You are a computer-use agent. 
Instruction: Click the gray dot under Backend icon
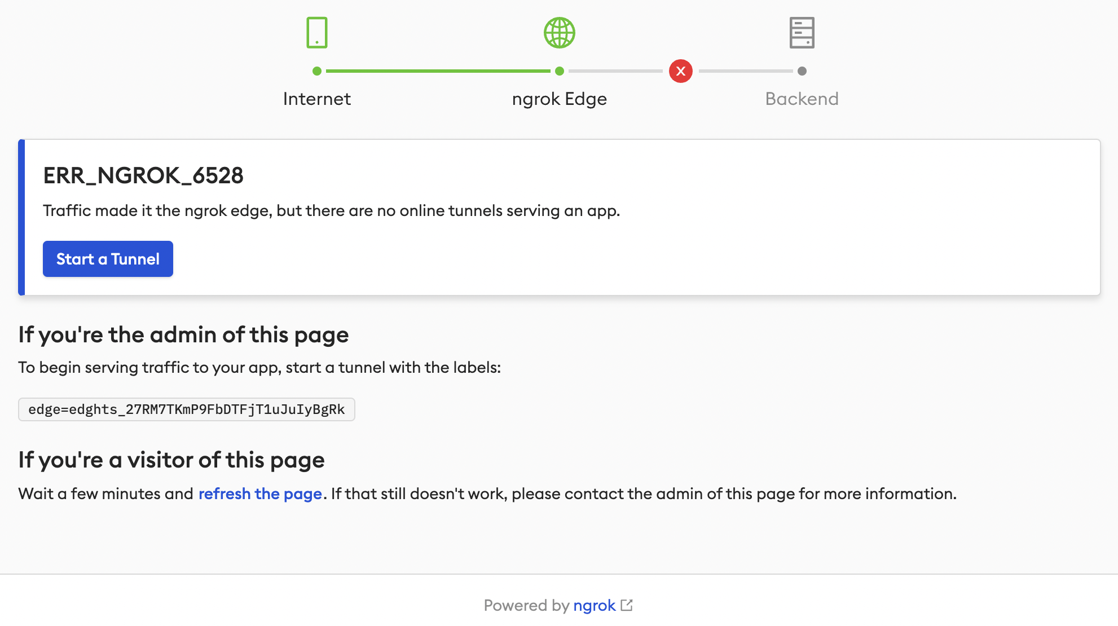click(x=802, y=71)
